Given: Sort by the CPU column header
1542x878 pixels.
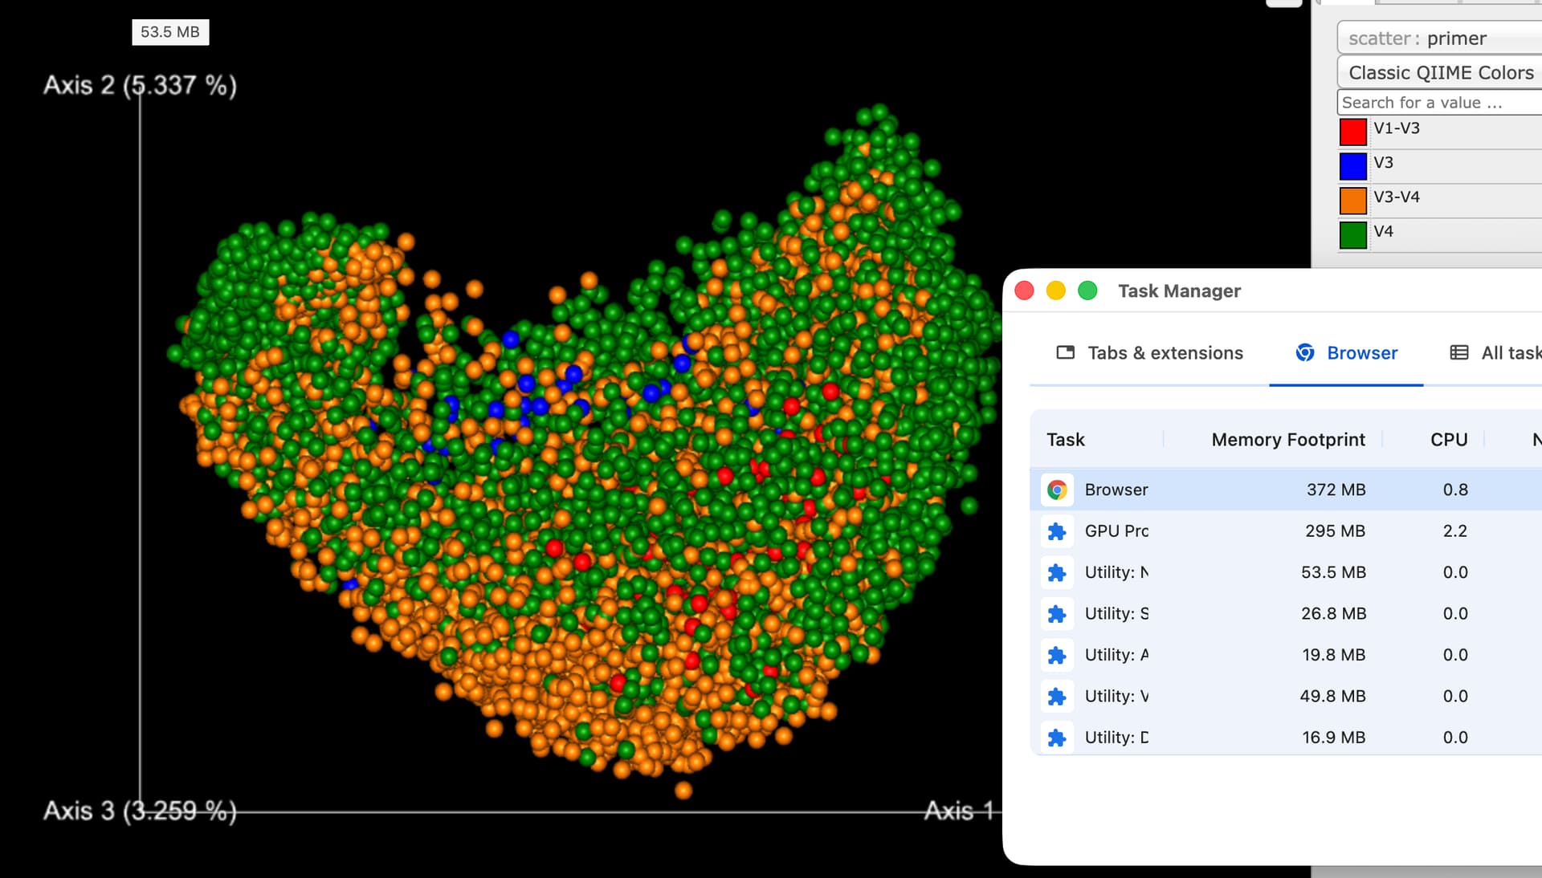Looking at the screenshot, I should (1448, 440).
